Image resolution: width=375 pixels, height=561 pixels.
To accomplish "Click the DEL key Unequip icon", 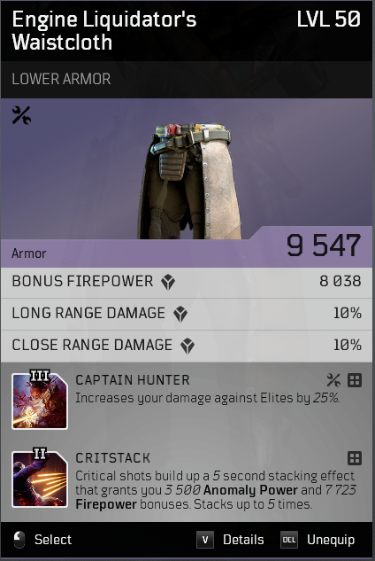I will tap(289, 540).
